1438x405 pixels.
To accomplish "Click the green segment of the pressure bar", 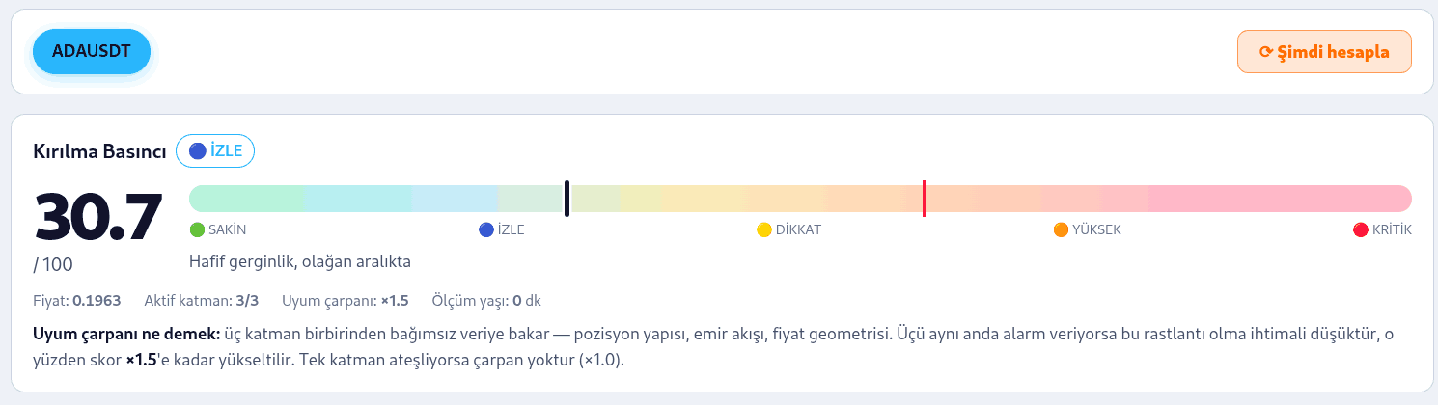I will pos(246,199).
